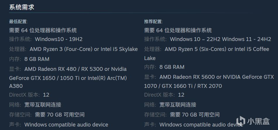Click the Coffee Lake continuation text
Screen dimensions: 278x130
[150, 58]
